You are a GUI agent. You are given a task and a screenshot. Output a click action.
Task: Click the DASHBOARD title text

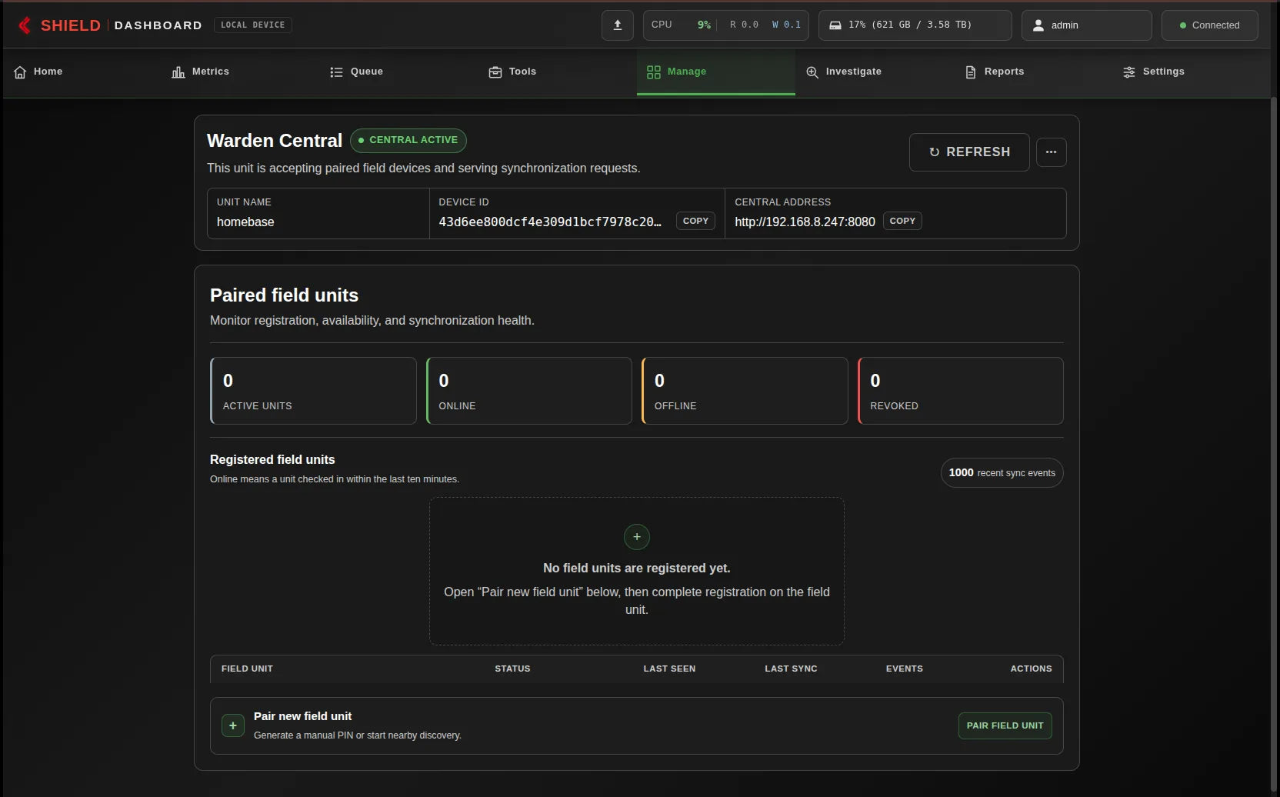pos(158,25)
